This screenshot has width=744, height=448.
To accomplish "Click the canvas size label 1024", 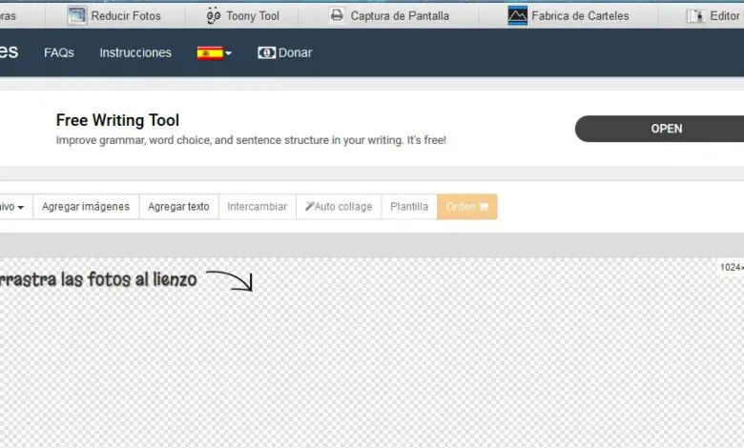I will coord(731,267).
